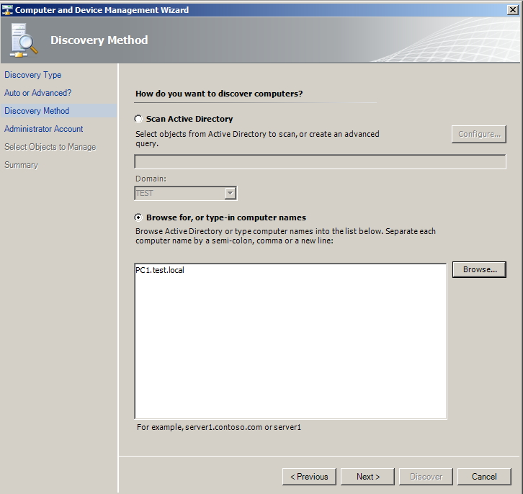Screen dimensions: 523x494
Task: Click the computer magnifier Discovery Method icon
Action: 24,41
